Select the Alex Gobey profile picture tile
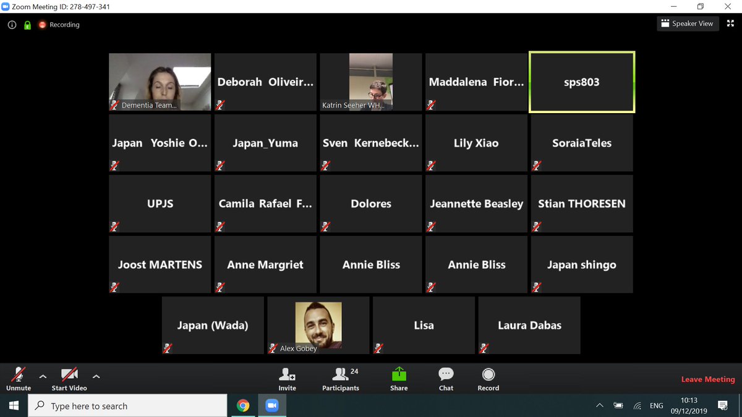Image resolution: width=742 pixels, height=417 pixels. point(318,325)
